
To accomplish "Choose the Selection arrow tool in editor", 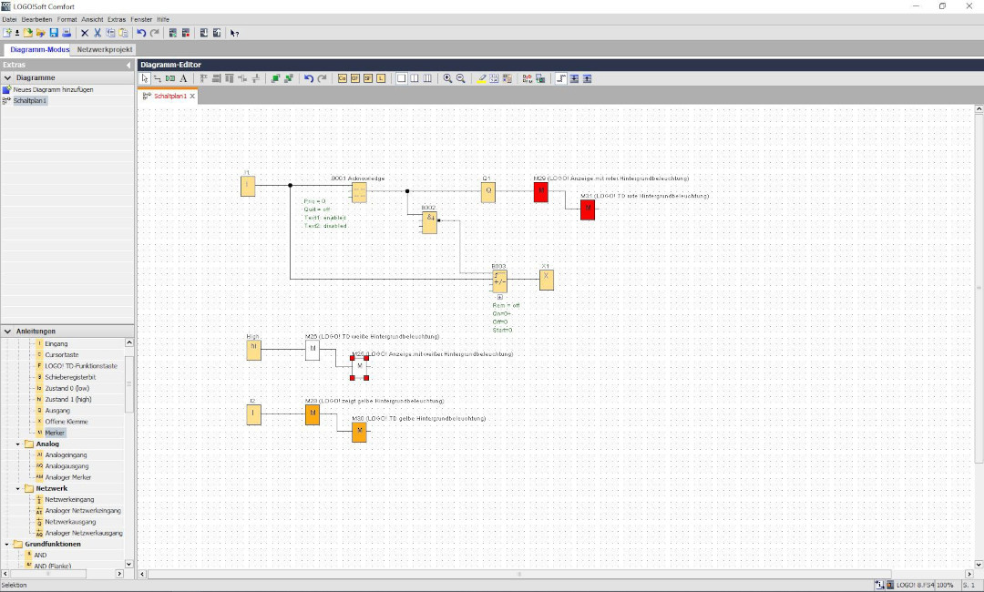I will tap(145, 78).
